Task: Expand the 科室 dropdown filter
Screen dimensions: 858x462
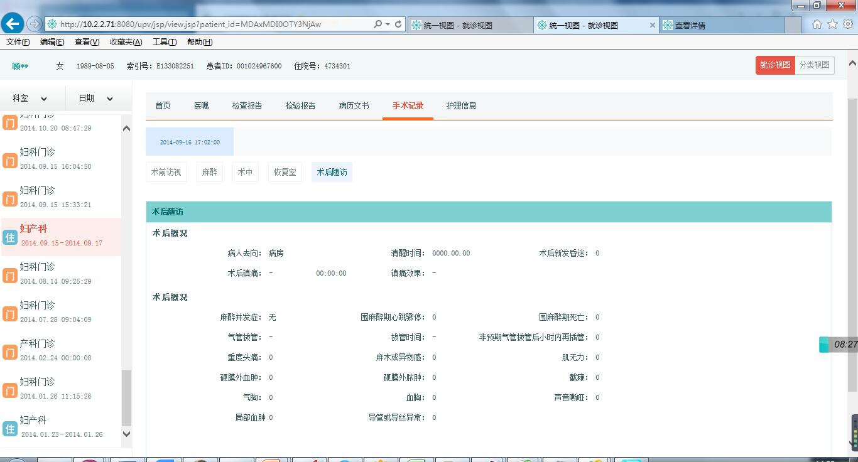Action: coord(30,99)
